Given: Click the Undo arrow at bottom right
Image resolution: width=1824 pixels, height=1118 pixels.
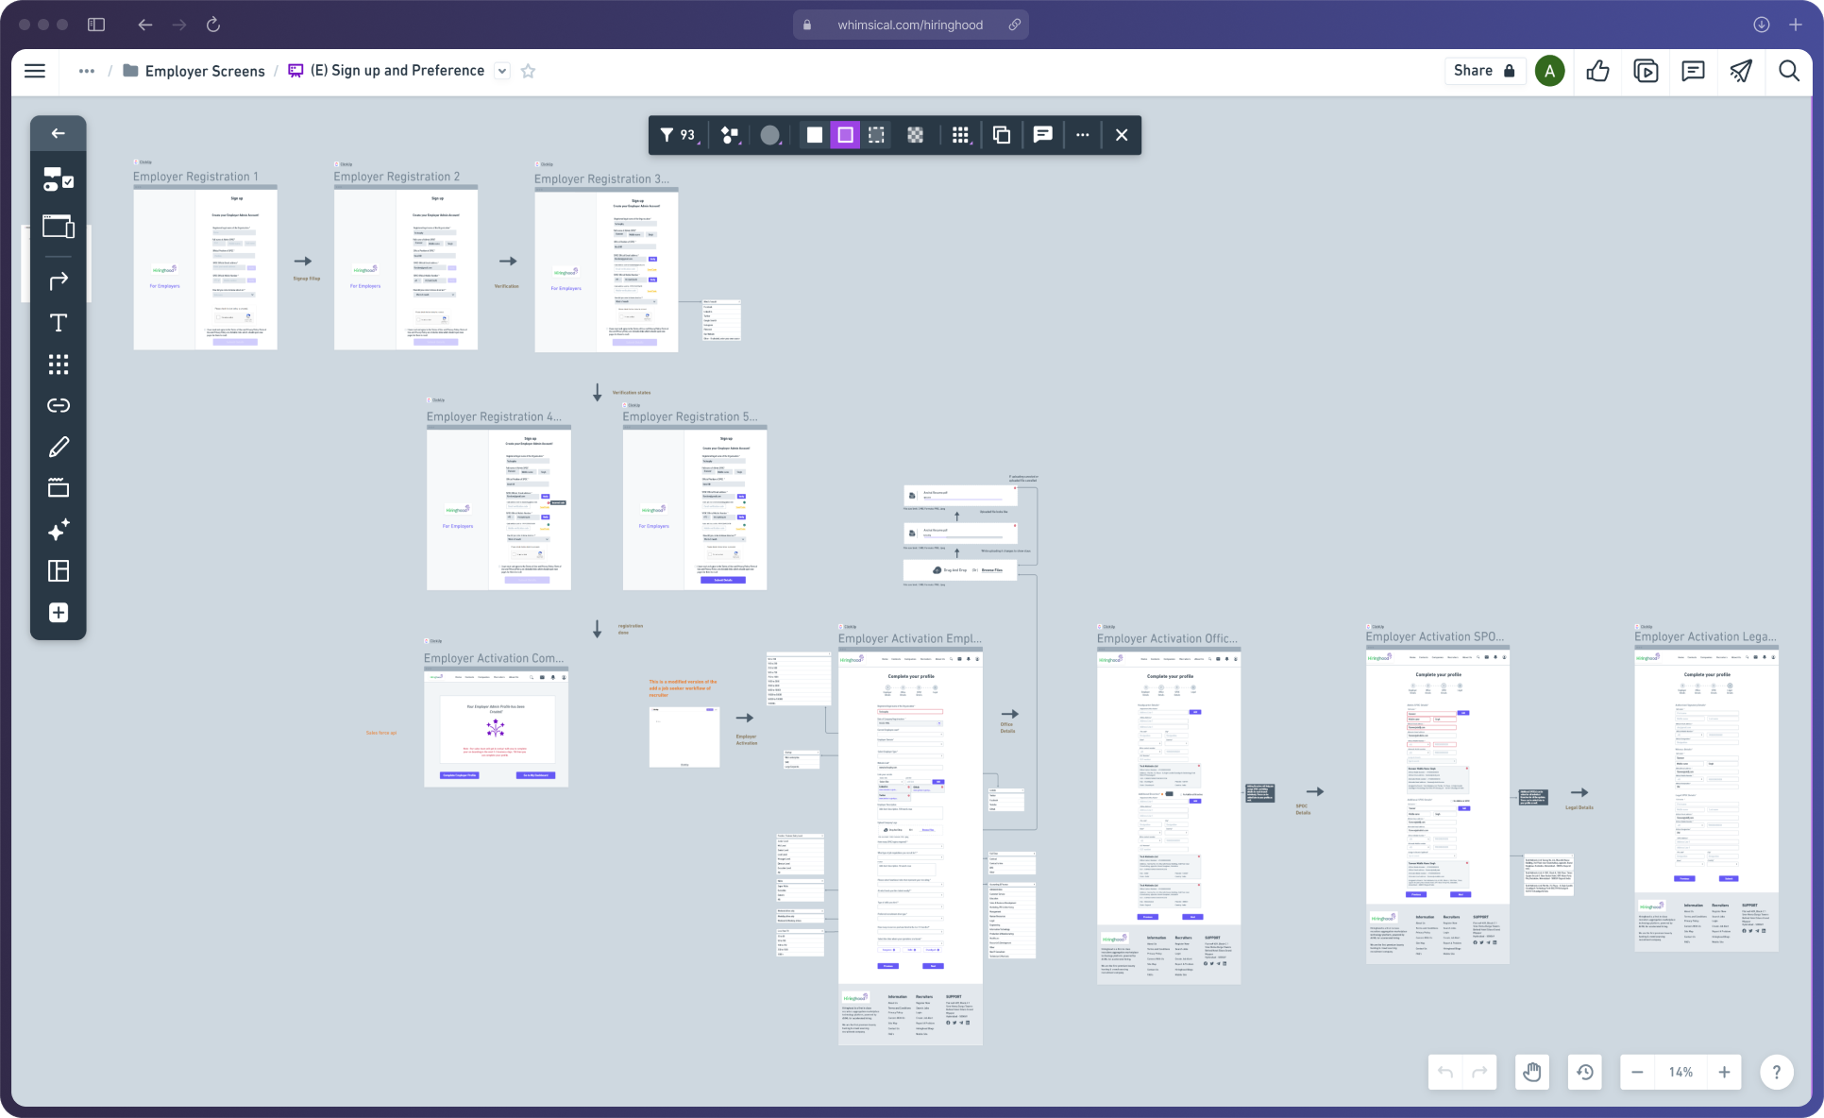Looking at the screenshot, I should [x=1444, y=1072].
